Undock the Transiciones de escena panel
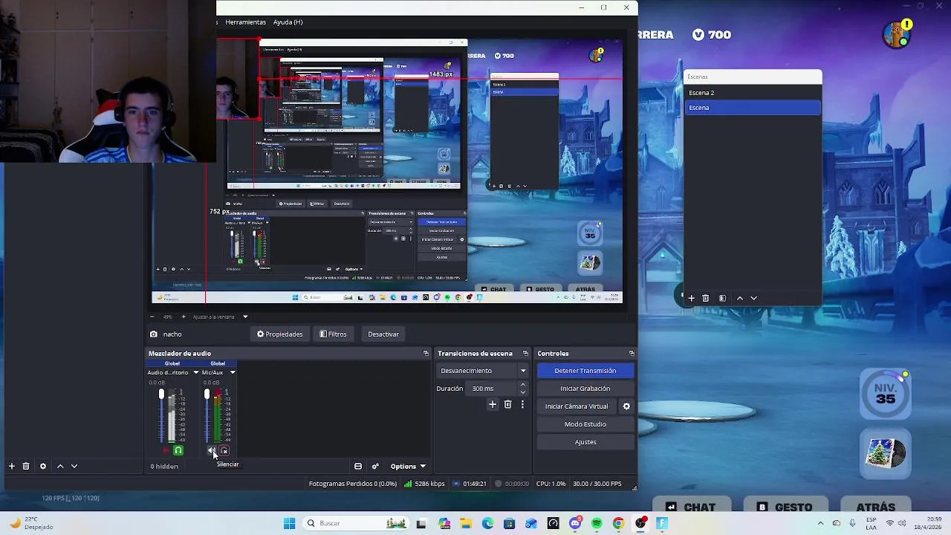The height and width of the screenshot is (535, 951). tap(525, 353)
